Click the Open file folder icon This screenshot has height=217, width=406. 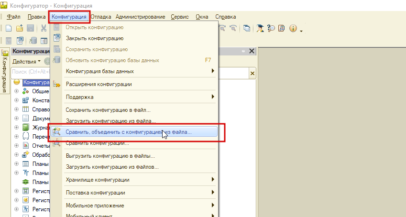coord(20,28)
